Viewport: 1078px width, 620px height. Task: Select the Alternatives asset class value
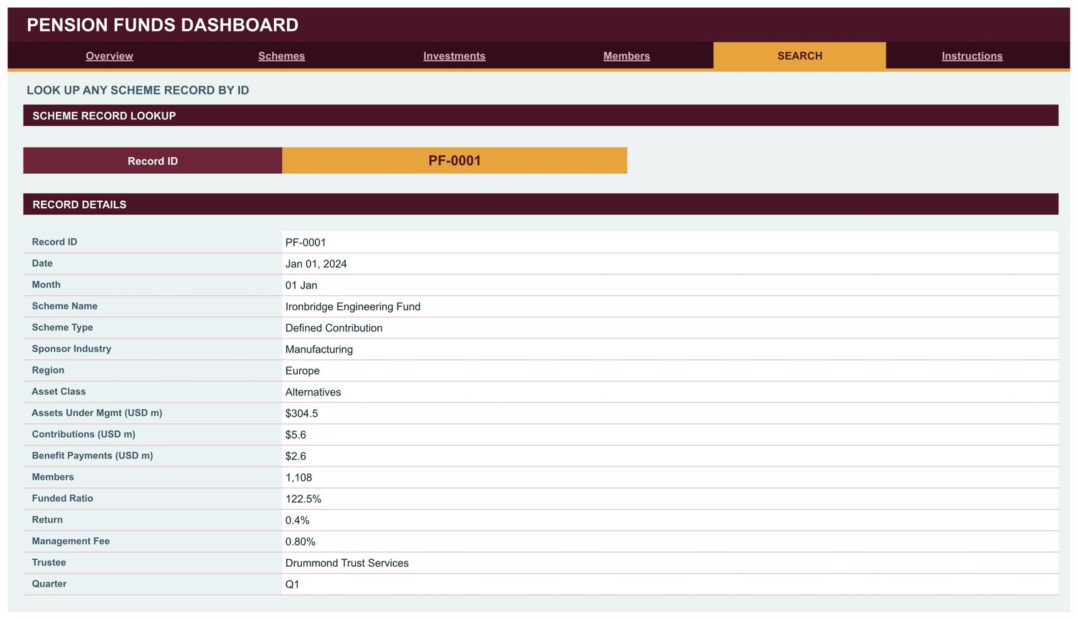pos(313,392)
